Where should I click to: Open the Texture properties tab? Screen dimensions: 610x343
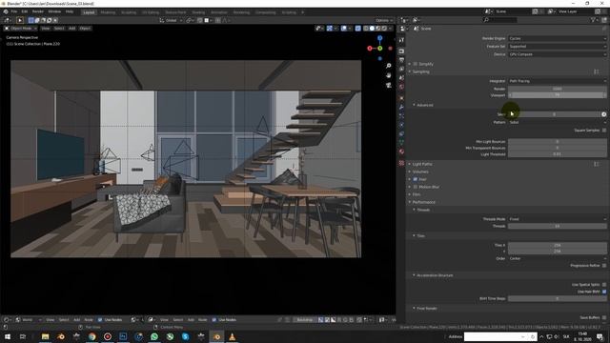click(x=401, y=163)
